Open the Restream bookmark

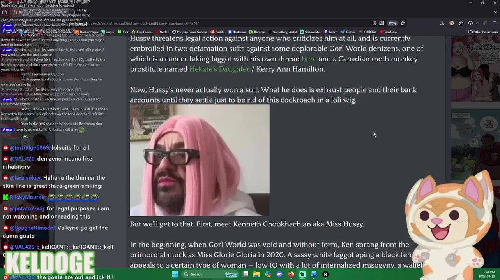(237, 32)
